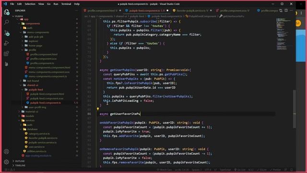The width and height of the screenshot is (307, 173).
Task: Open the Run and Debug view
Action: pyautogui.click(x=6, y=43)
